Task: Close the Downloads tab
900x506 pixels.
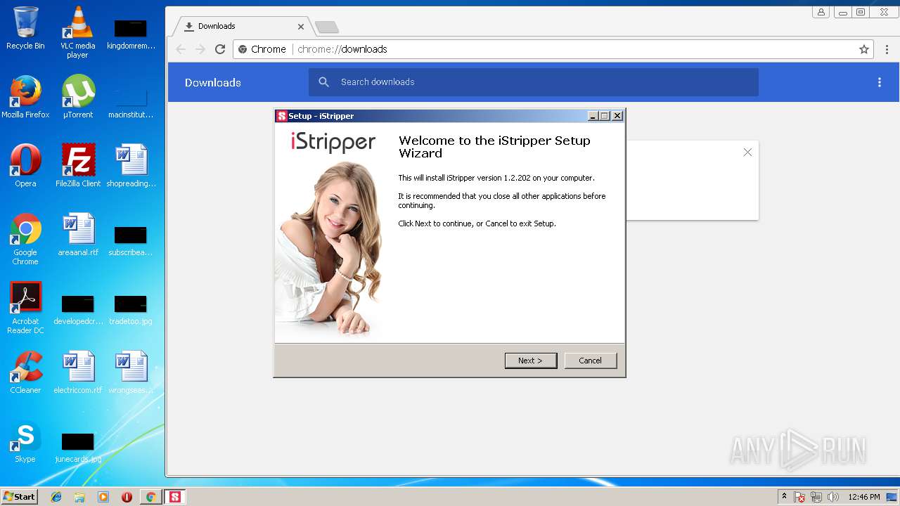Action: (301, 27)
